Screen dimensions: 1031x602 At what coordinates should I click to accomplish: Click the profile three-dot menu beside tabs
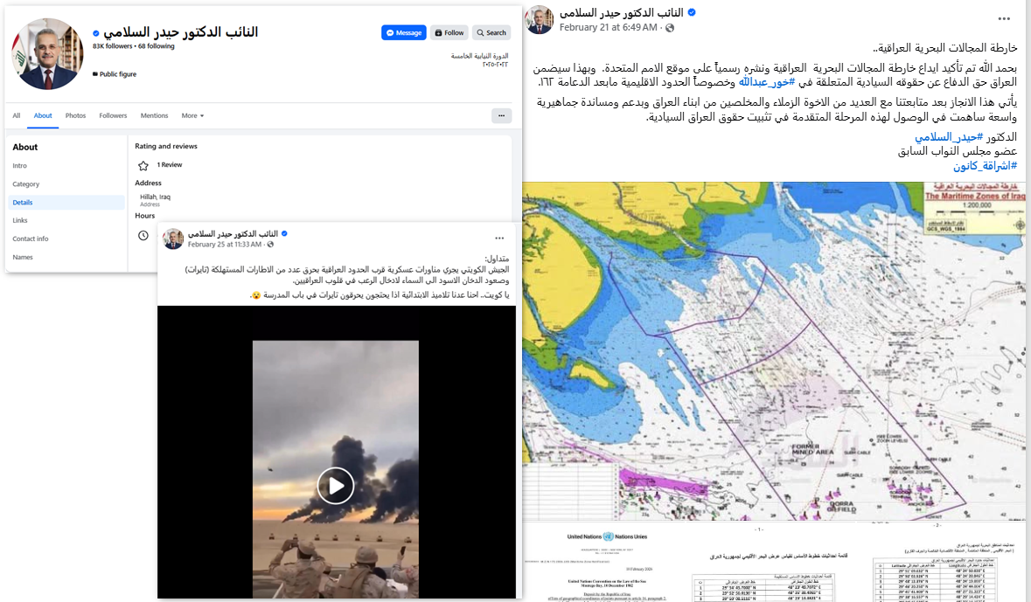(x=501, y=115)
